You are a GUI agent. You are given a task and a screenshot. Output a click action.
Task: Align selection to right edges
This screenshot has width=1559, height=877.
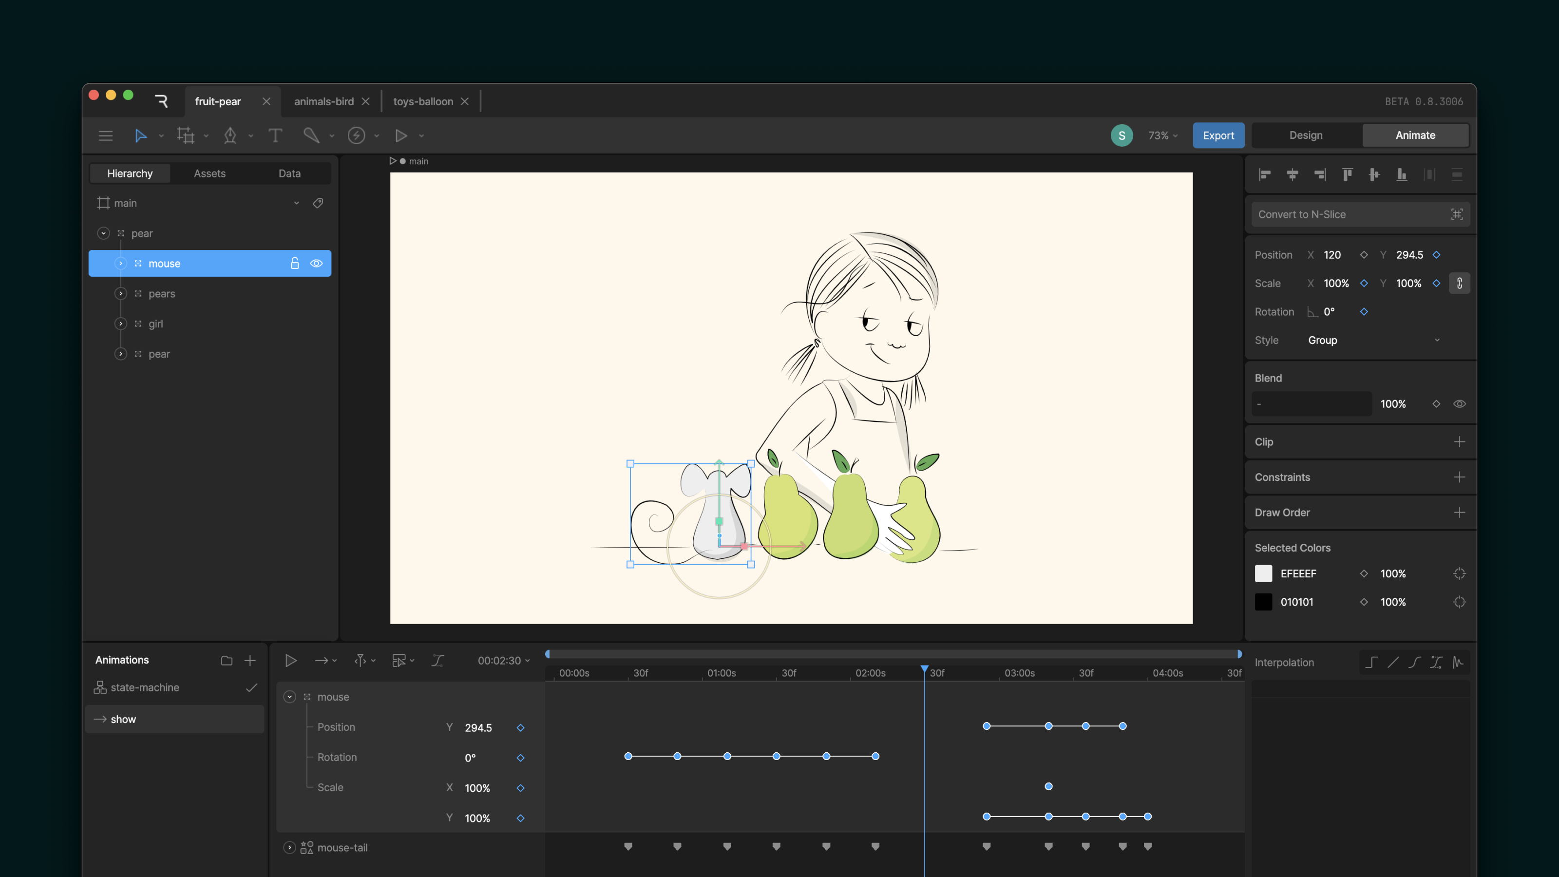(1320, 175)
